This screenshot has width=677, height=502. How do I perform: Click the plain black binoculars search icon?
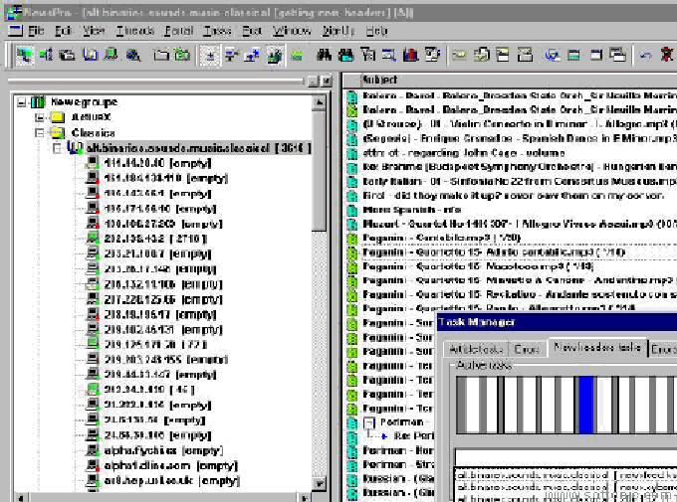[324, 56]
